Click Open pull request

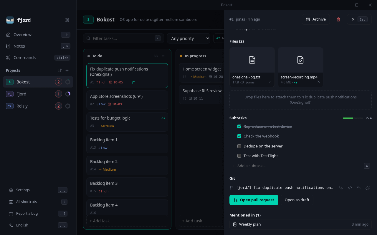pos(254,200)
